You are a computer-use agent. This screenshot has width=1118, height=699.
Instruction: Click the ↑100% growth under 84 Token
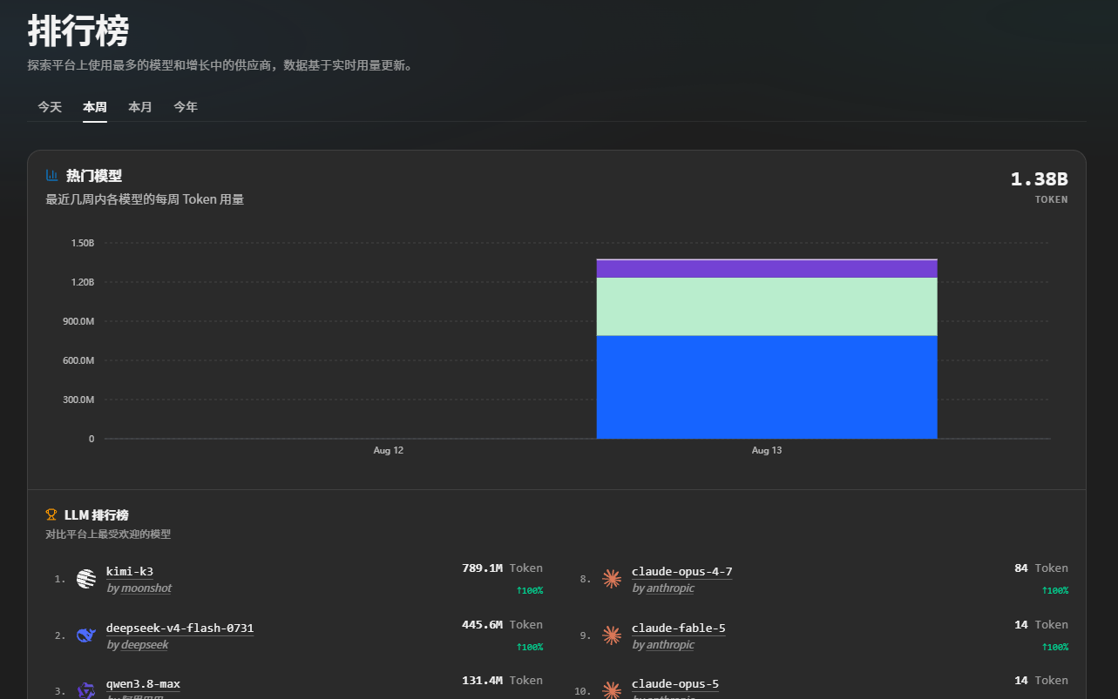click(x=1055, y=591)
